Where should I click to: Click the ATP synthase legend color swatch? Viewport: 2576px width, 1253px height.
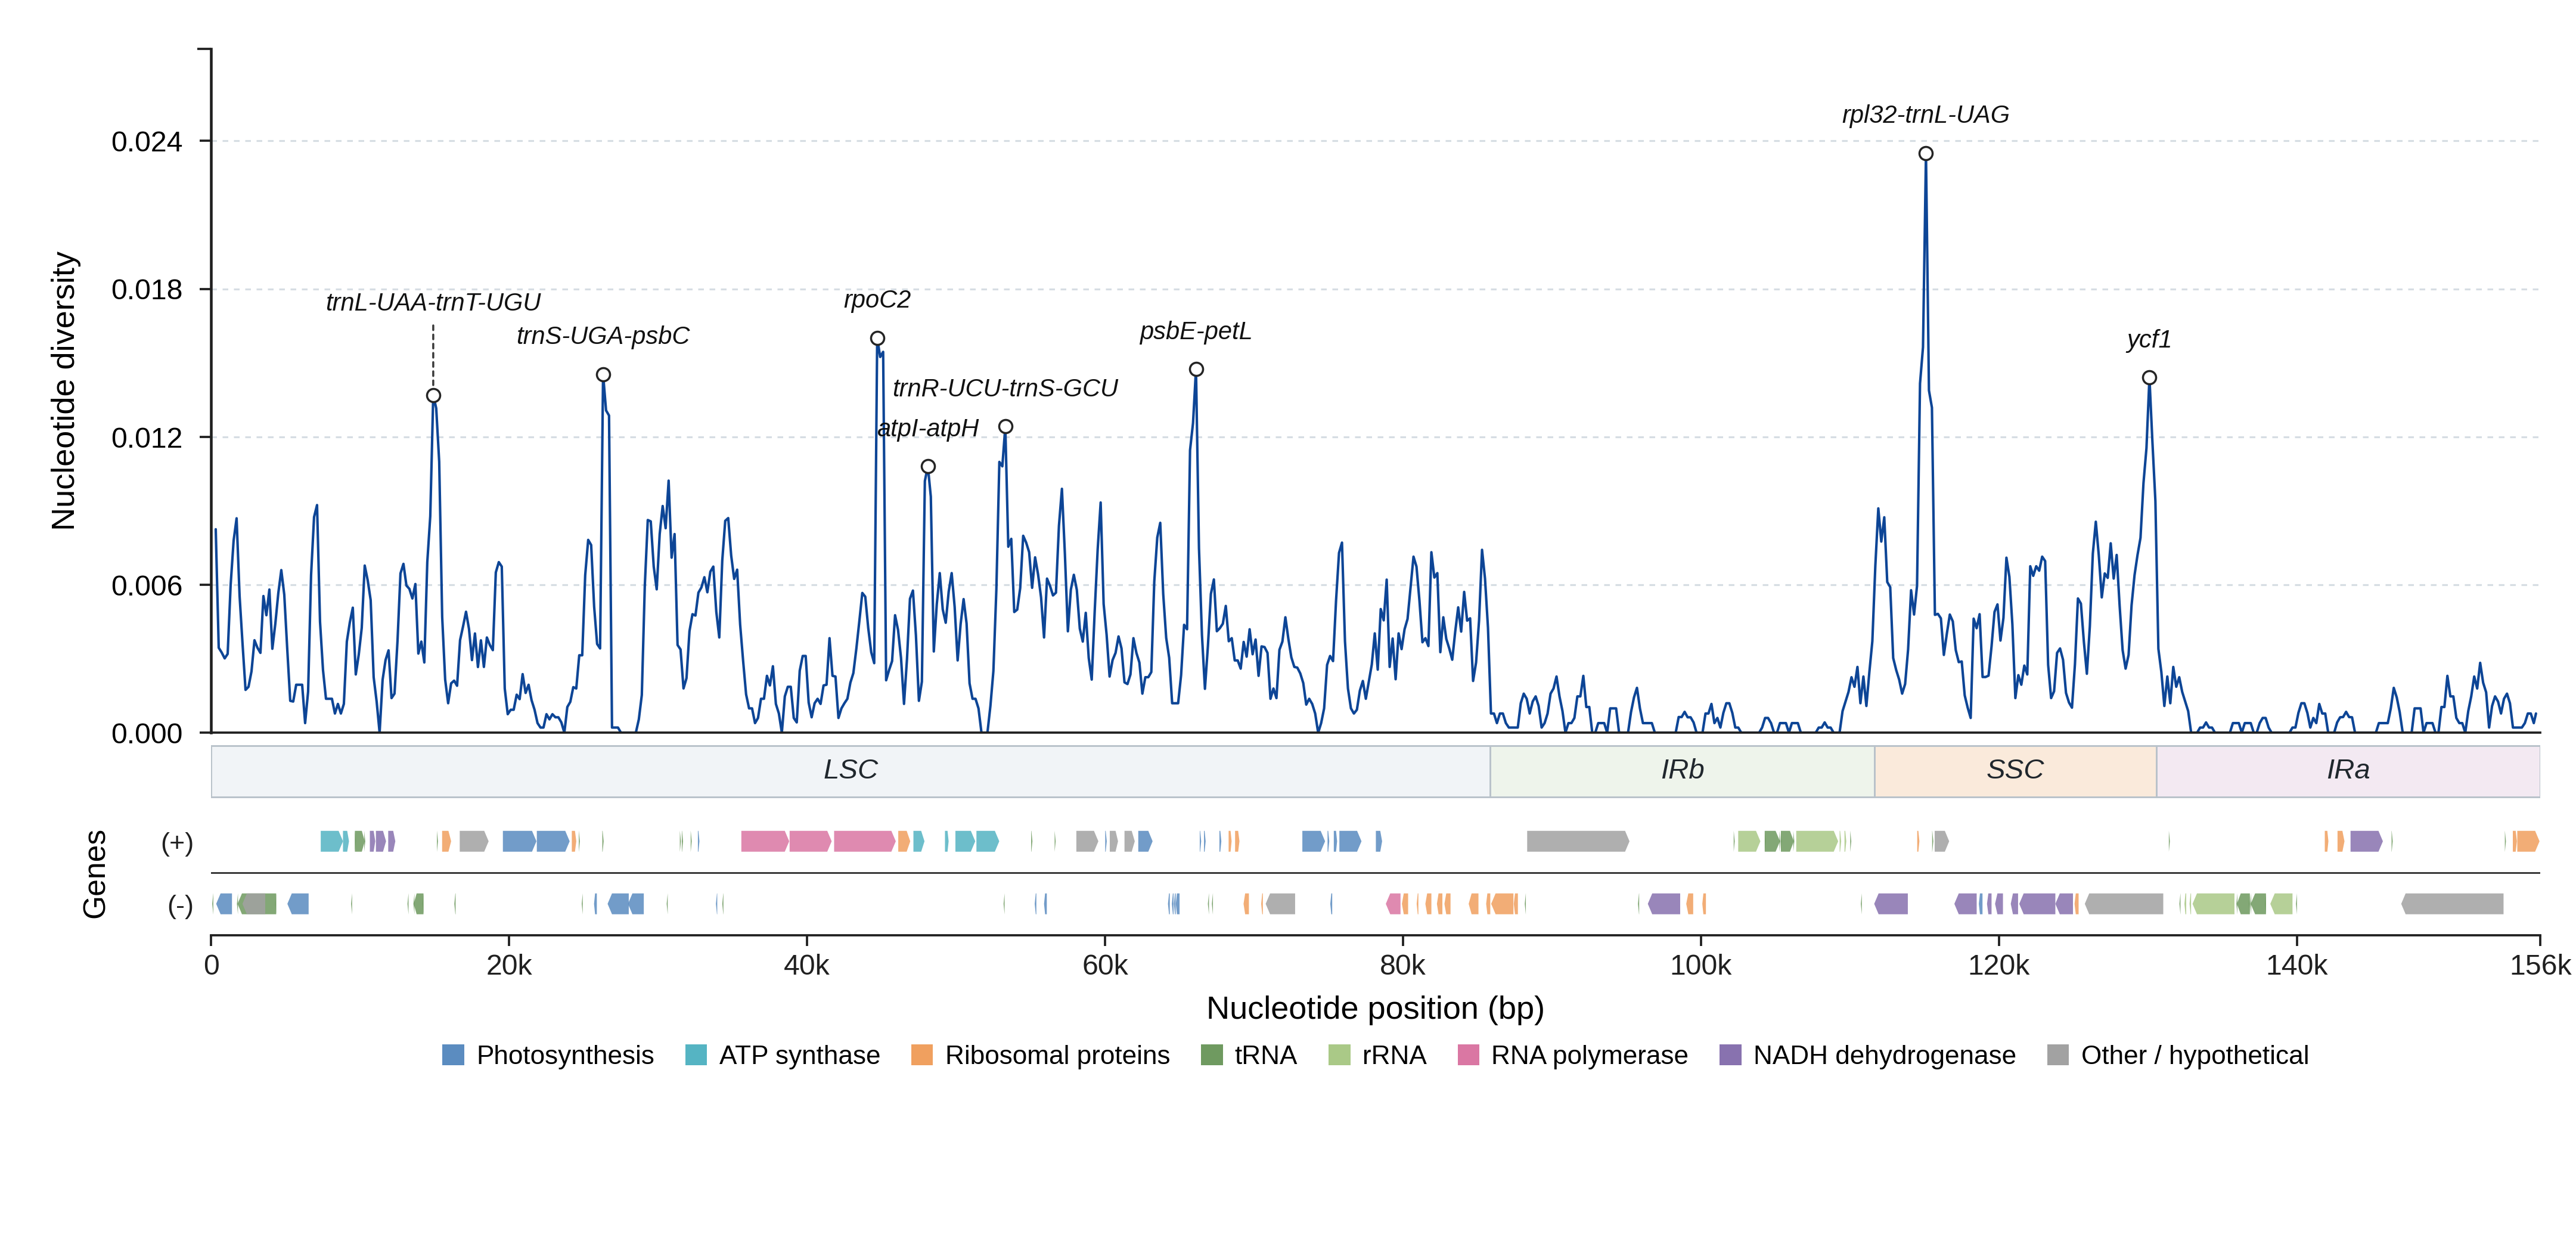696,1055
